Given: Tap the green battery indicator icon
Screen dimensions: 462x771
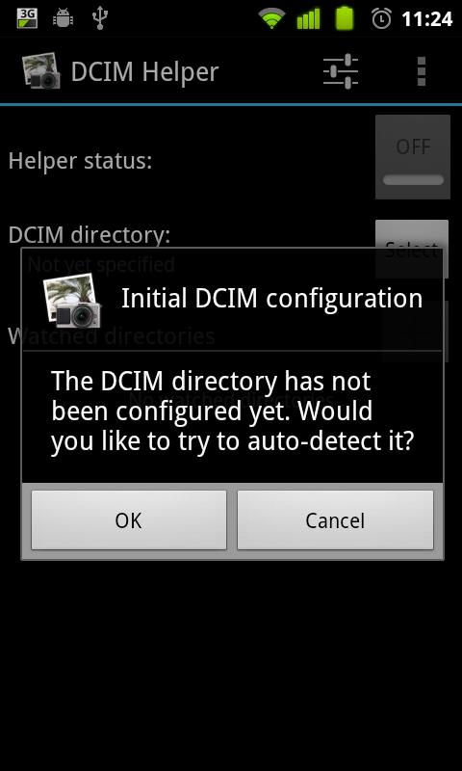Looking at the screenshot, I should point(345,18).
